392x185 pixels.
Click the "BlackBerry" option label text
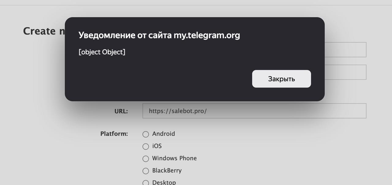167,170
